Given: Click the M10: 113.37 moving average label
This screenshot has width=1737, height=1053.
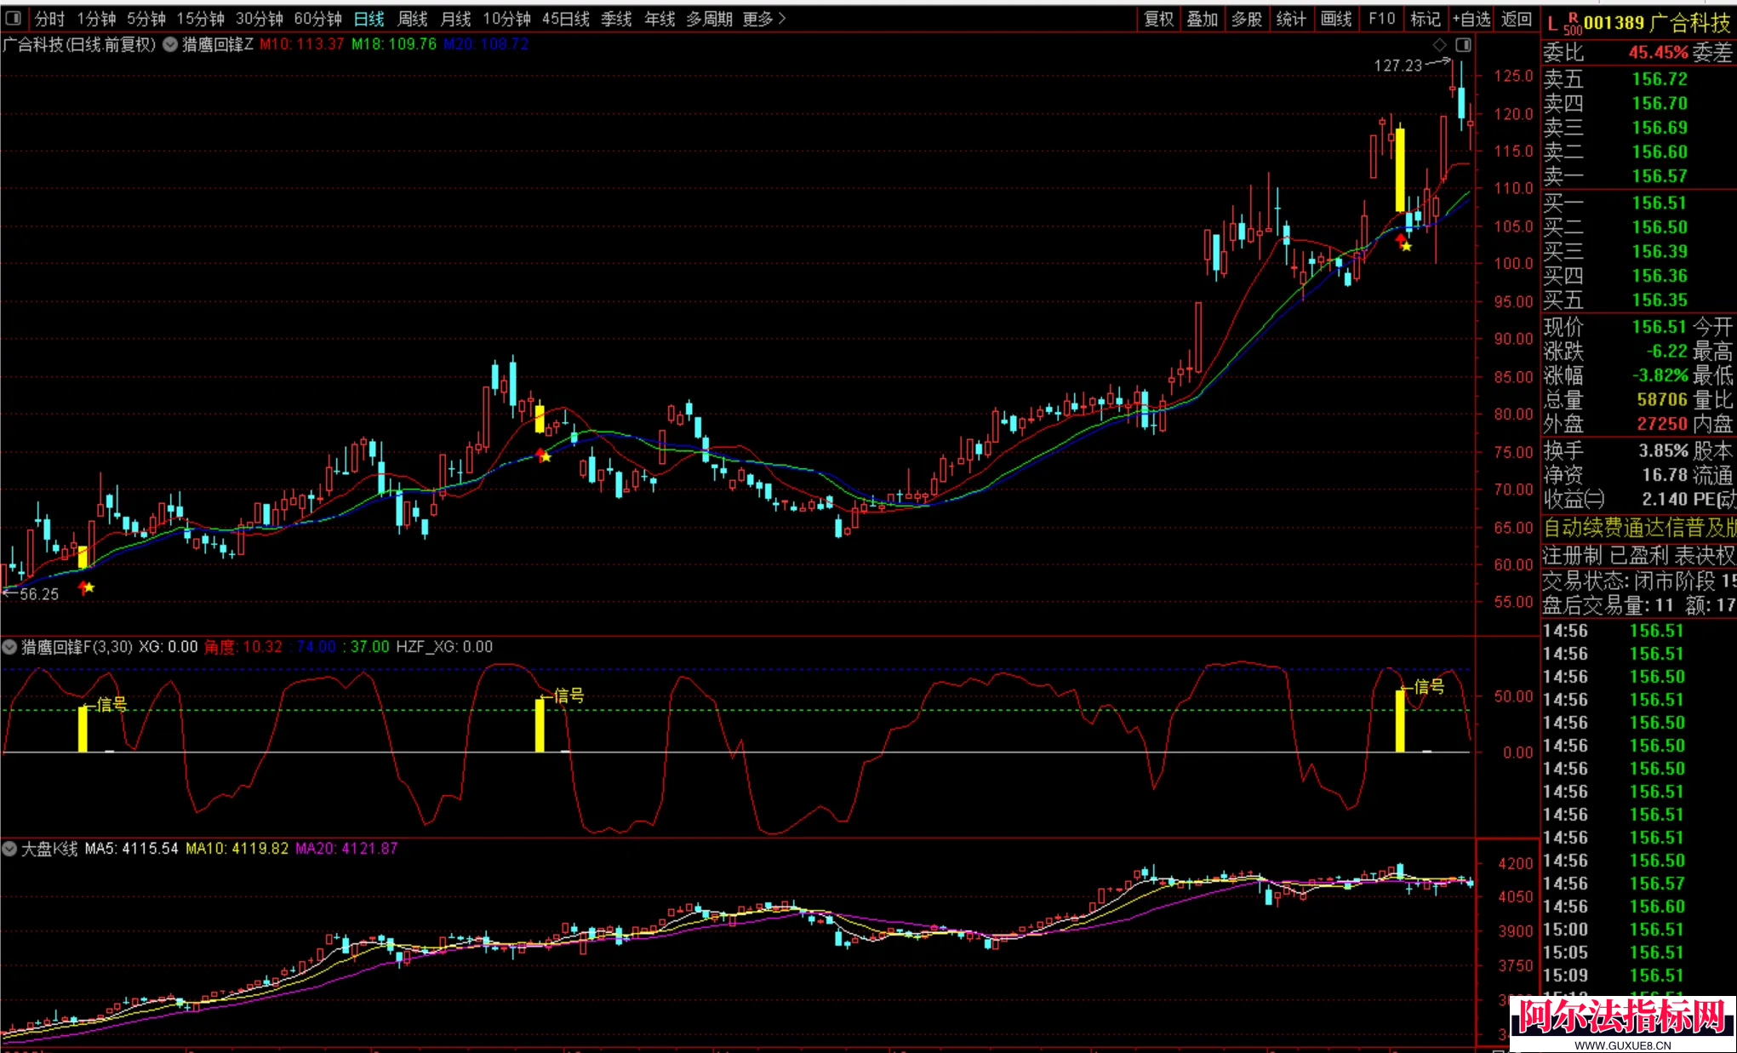Looking at the screenshot, I should pos(301,44).
